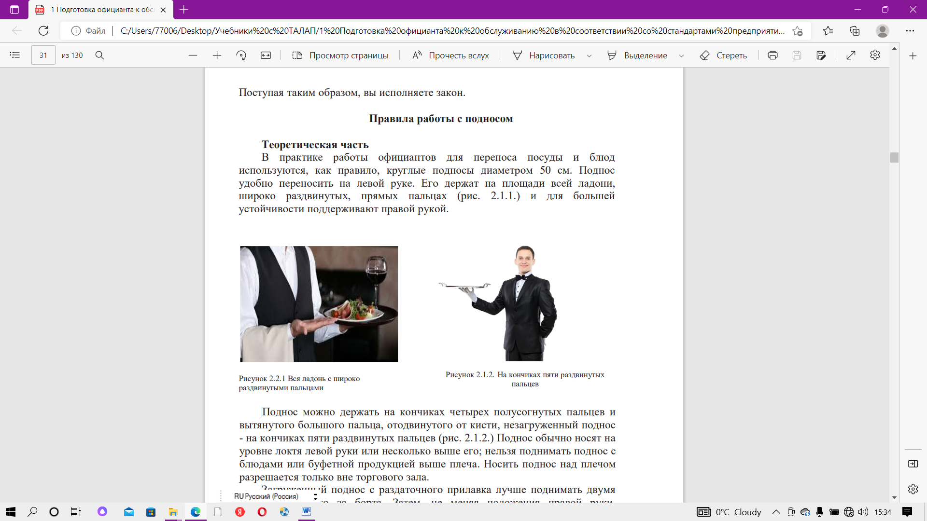Click the address bar file URL

point(452,31)
